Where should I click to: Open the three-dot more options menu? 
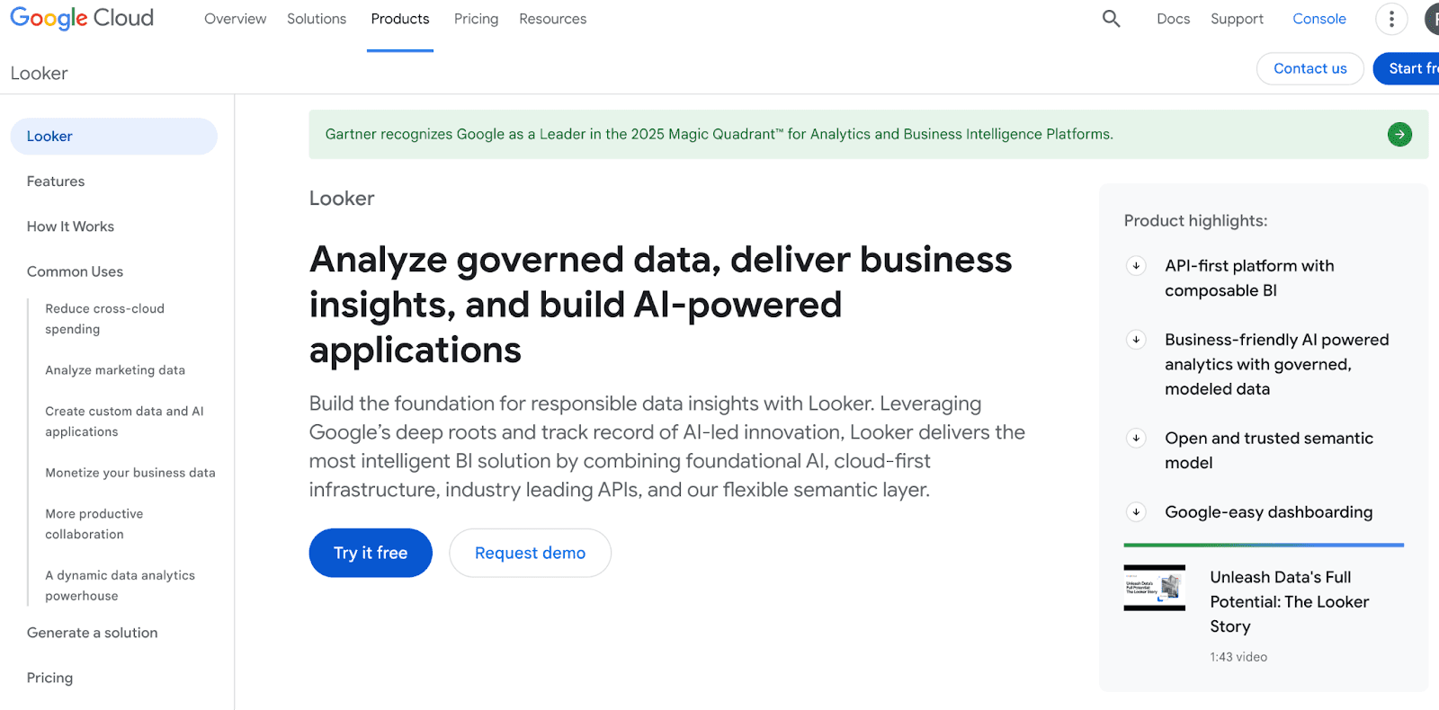1391,19
